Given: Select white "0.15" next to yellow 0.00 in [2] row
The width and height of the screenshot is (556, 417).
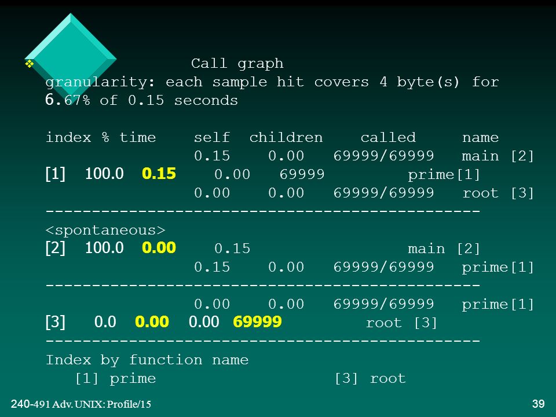Looking at the screenshot, I should click(232, 248).
